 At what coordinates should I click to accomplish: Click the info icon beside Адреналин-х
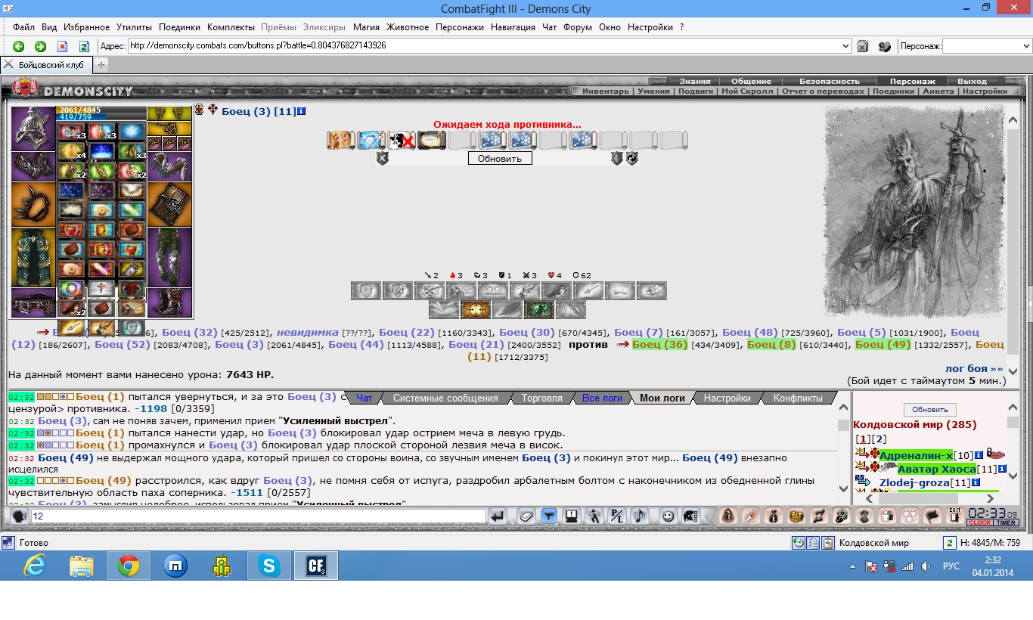point(979,455)
